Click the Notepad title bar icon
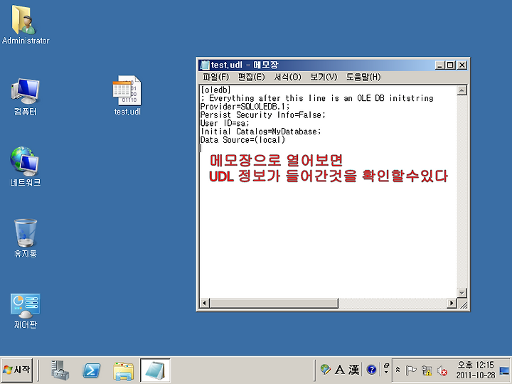 click(205, 65)
